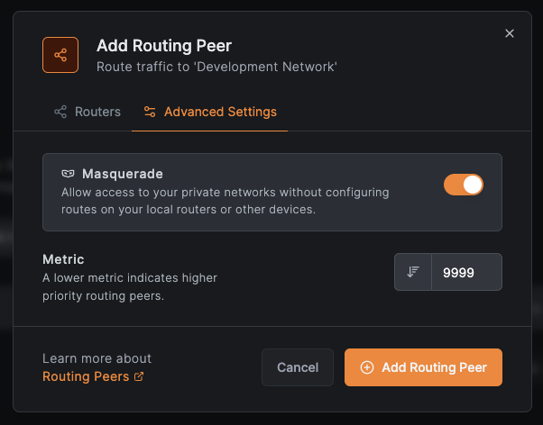Image resolution: width=543 pixels, height=425 pixels.
Task: Close the Add Routing Peer dialog
Action: pyautogui.click(x=510, y=33)
